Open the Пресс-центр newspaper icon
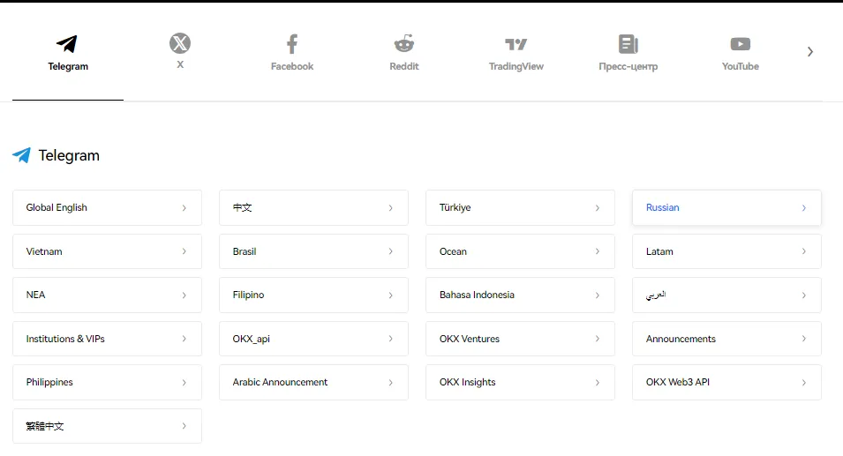Screen dimensions: 843x456 tap(628, 44)
